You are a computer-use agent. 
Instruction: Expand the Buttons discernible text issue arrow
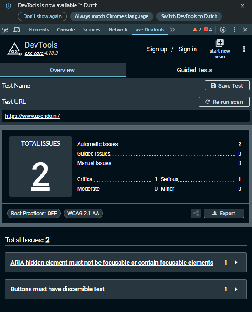click(236, 290)
